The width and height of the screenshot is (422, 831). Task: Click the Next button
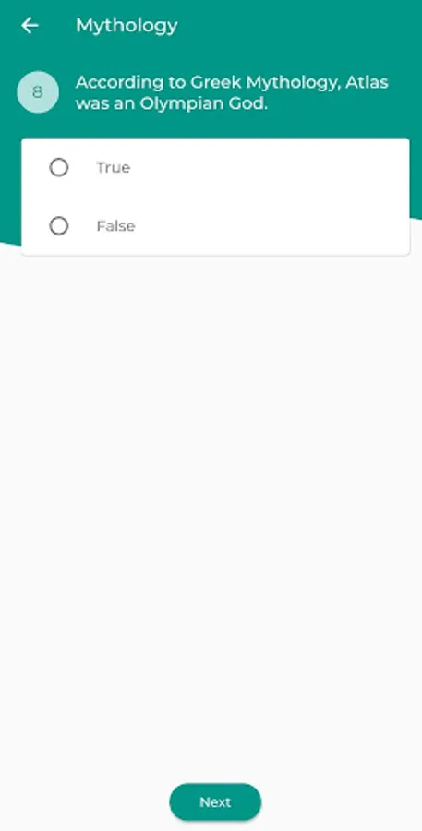point(215,801)
